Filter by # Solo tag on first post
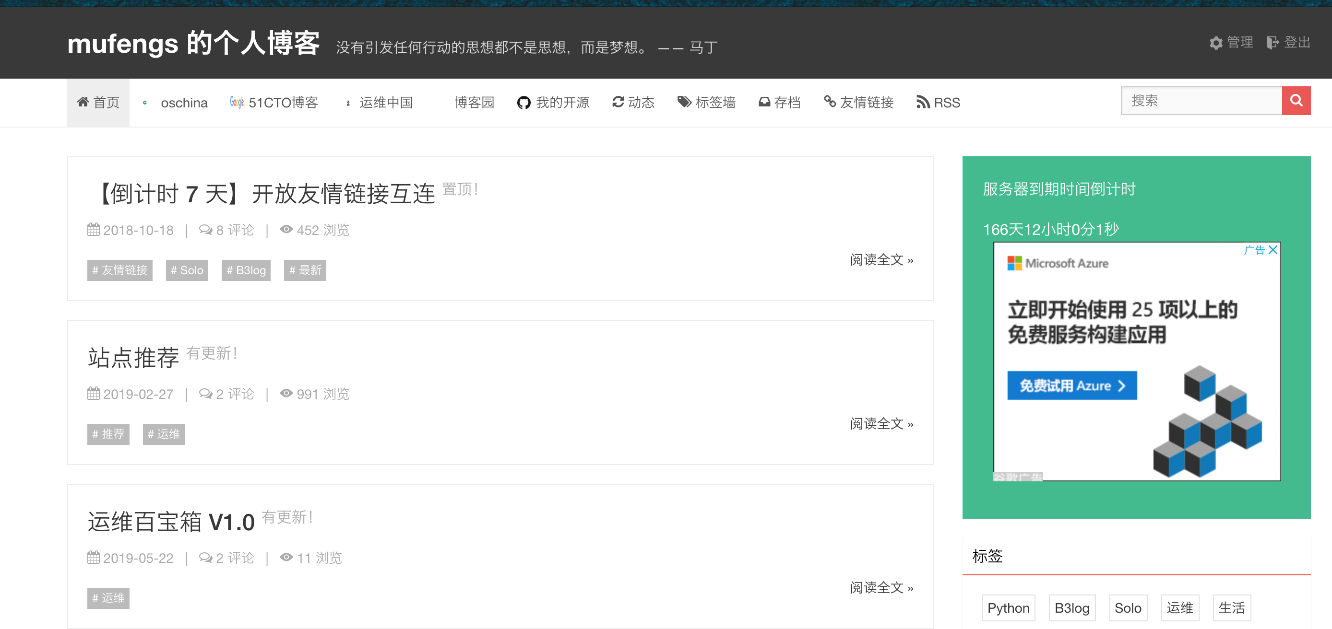1332x629 pixels. coord(187,270)
